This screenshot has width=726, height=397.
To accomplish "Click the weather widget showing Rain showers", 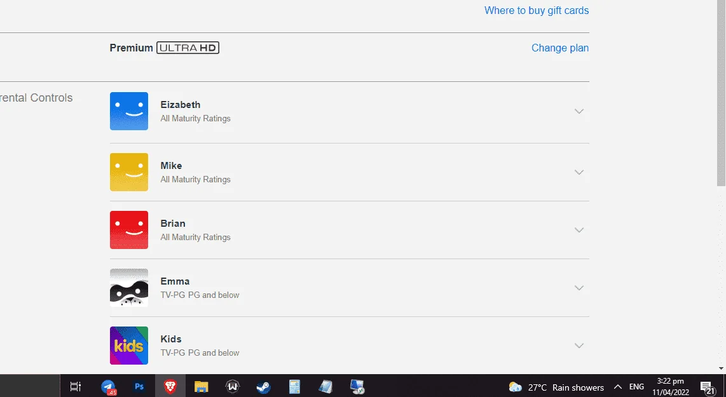I will [556, 387].
